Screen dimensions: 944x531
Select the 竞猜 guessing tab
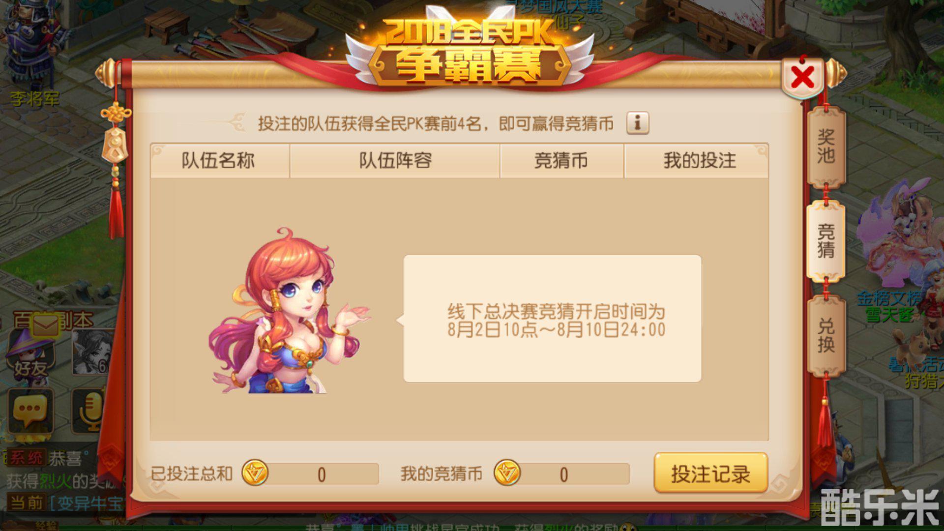pos(826,241)
